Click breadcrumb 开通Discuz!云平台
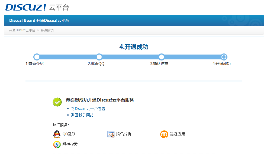The image size is (267, 162). click(22, 30)
